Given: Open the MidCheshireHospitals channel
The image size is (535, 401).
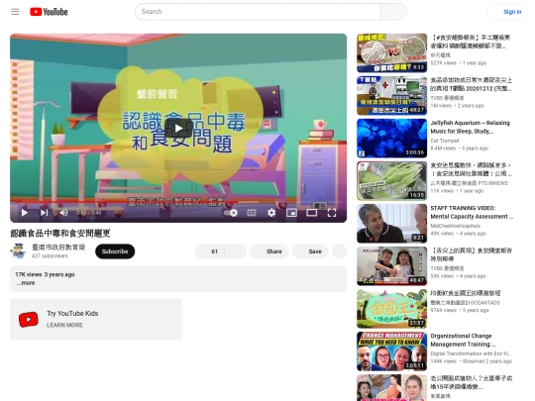Looking at the screenshot, I should tap(455, 226).
